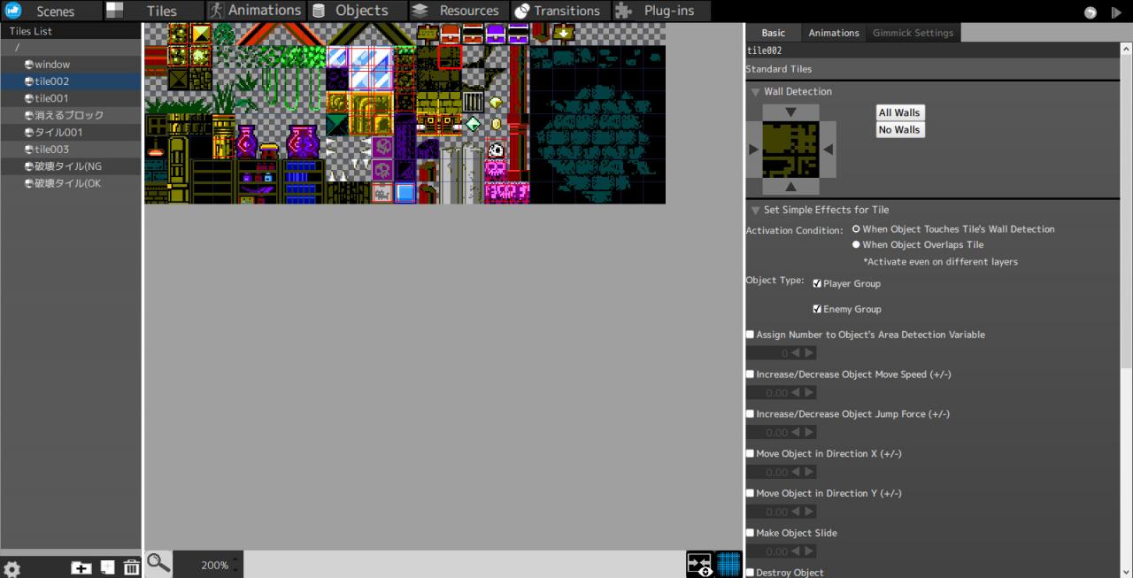The width and height of the screenshot is (1133, 578).
Task: Click the test play triangle icon
Action: (1117, 12)
